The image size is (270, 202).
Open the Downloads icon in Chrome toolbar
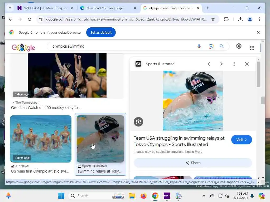[240, 19]
